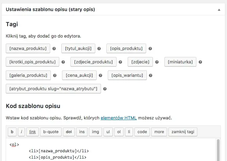
Task: Open the elementów HTML link
Action: tap(119, 118)
